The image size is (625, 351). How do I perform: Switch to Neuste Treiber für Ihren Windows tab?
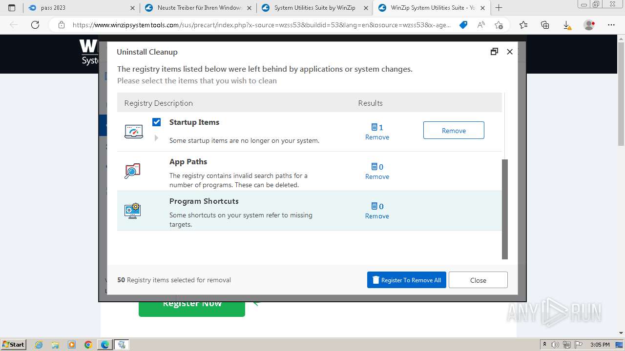[199, 8]
